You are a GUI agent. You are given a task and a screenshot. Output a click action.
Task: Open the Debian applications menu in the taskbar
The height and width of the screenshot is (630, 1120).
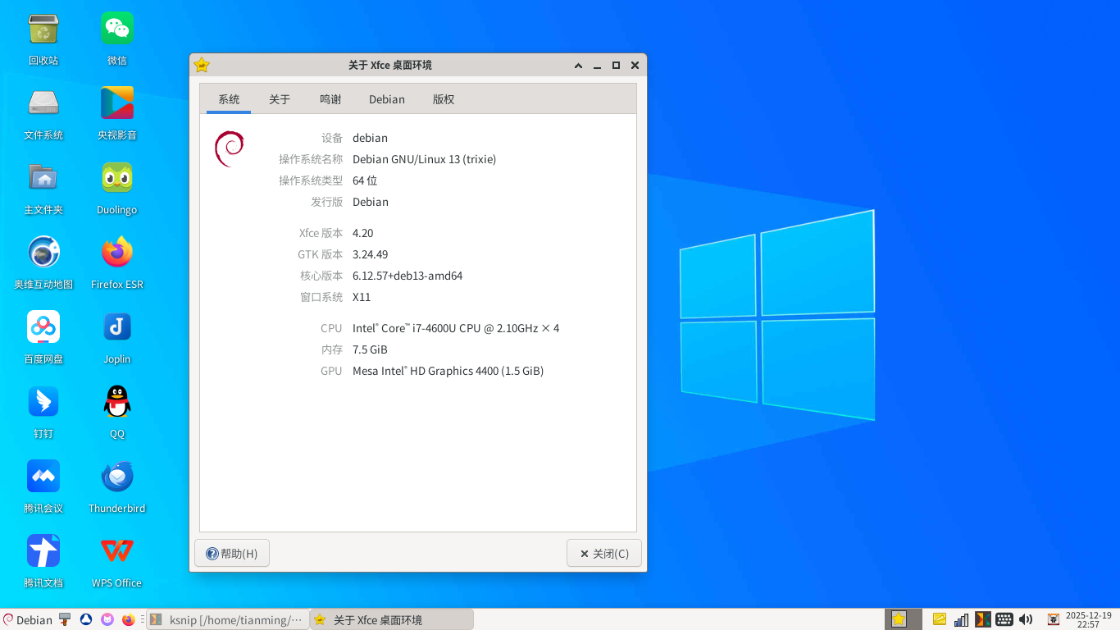pos(27,620)
